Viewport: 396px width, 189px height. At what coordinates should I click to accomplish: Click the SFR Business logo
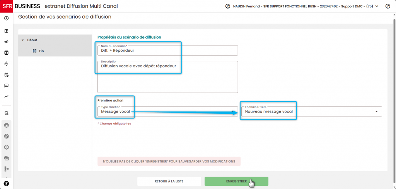point(20,6)
